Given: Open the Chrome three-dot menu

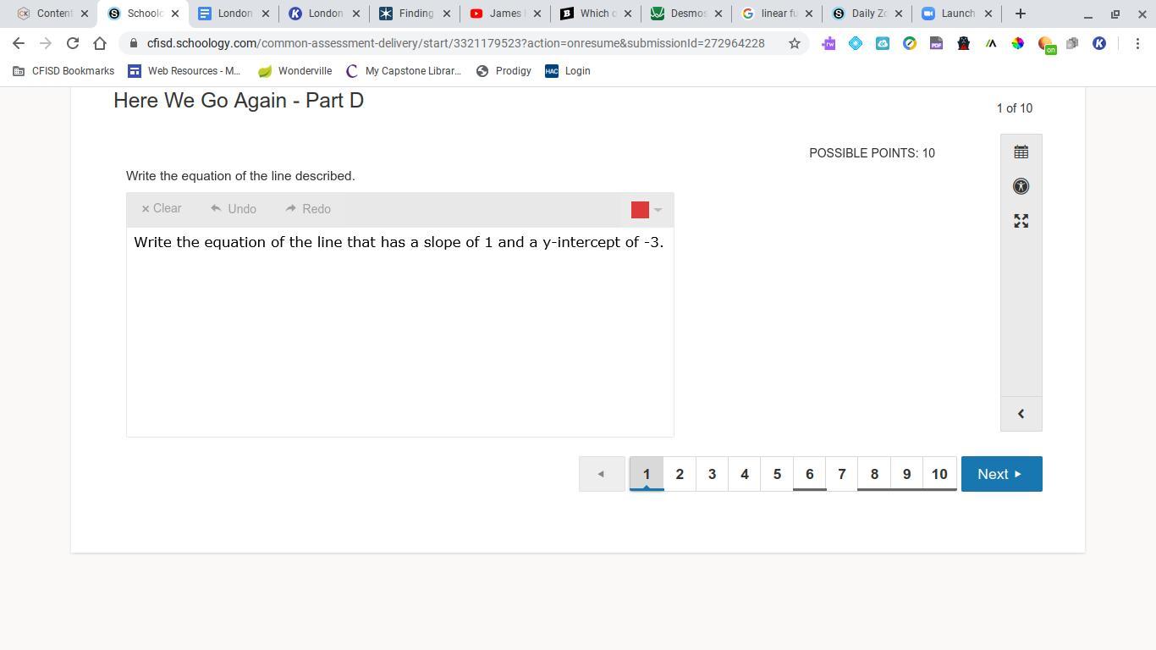Looking at the screenshot, I should pyautogui.click(x=1137, y=43).
